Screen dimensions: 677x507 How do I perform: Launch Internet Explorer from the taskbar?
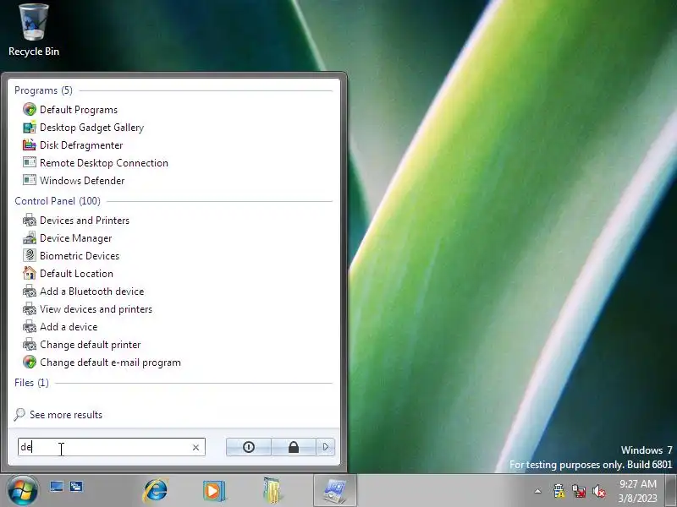[156, 490]
